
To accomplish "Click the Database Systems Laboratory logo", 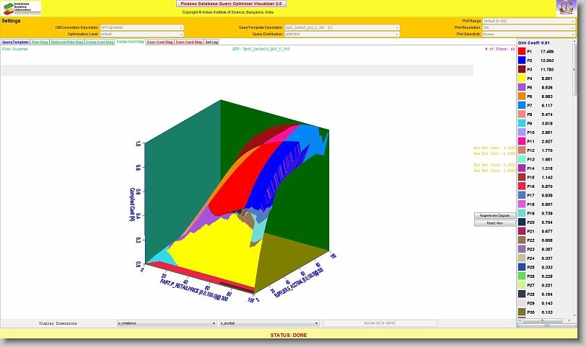I will pos(22,8).
